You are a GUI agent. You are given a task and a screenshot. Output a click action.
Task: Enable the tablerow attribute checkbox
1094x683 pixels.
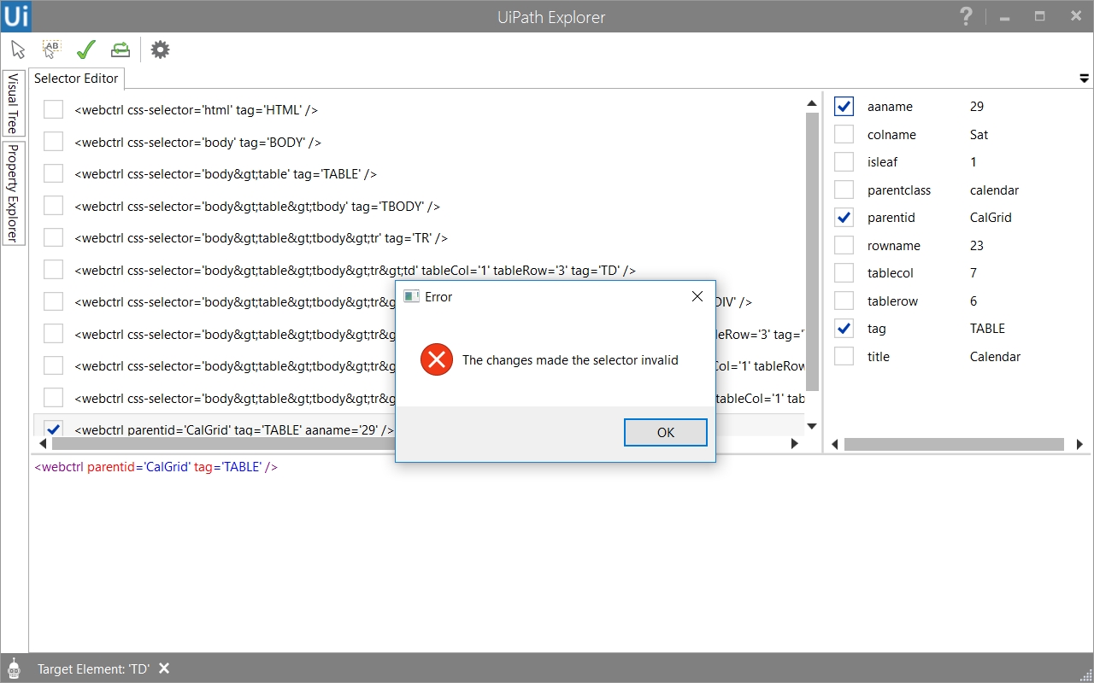pos(844,301)
